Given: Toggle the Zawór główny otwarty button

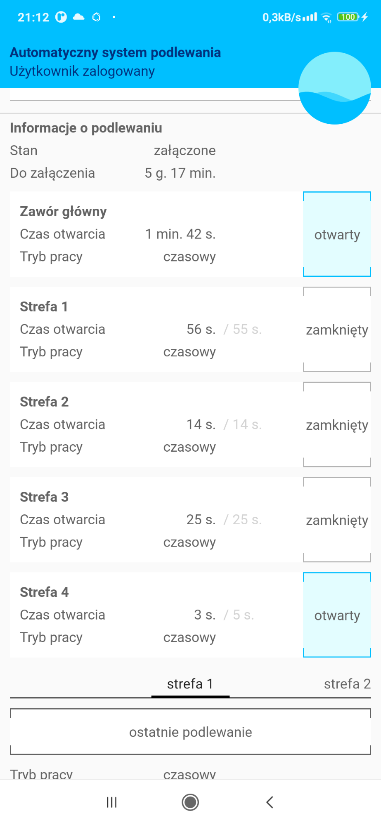Looking at the screenshot, I should [337, 234].
